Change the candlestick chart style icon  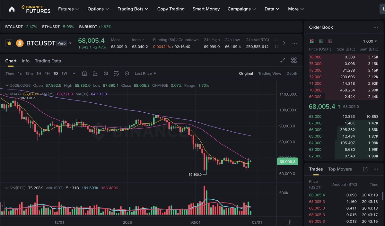point(106,74)
